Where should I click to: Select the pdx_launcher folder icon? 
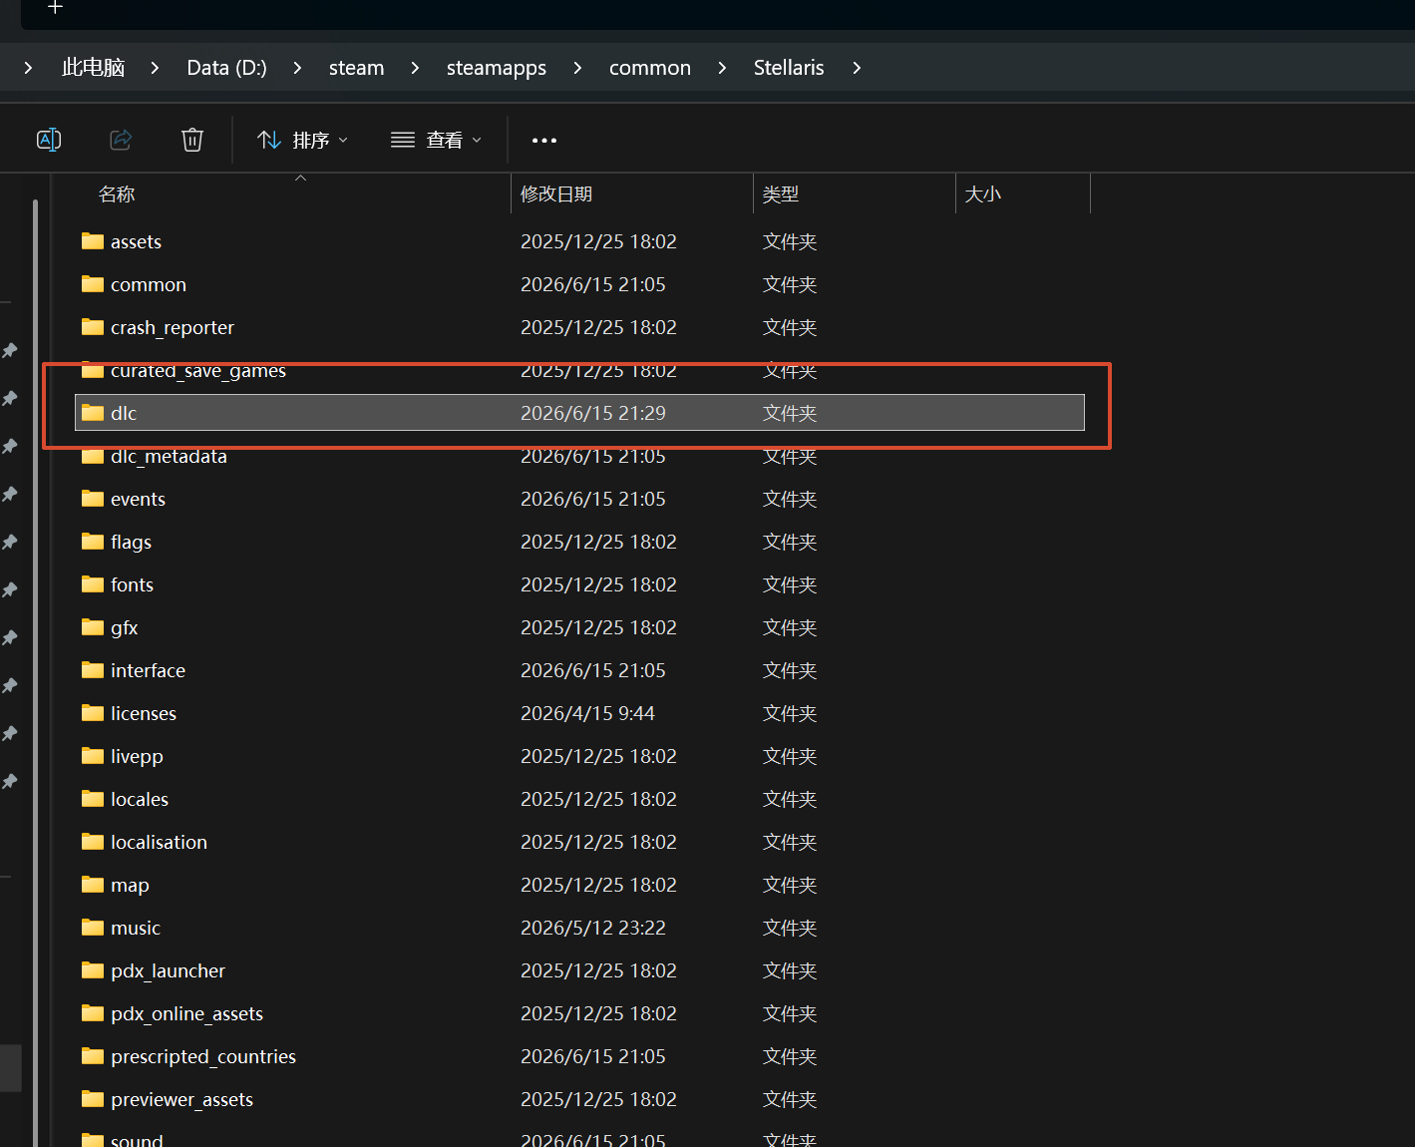[x=93, y=970]
